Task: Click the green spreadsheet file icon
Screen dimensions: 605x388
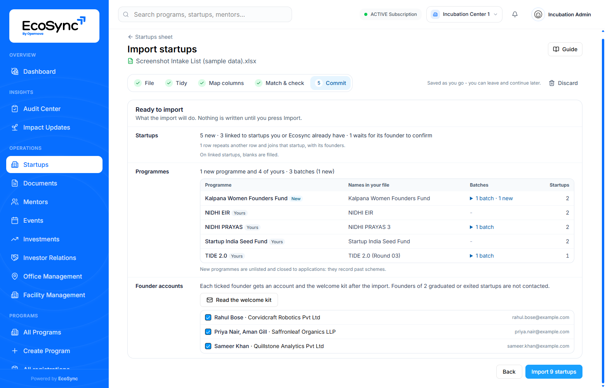Action: coord(130,61)
